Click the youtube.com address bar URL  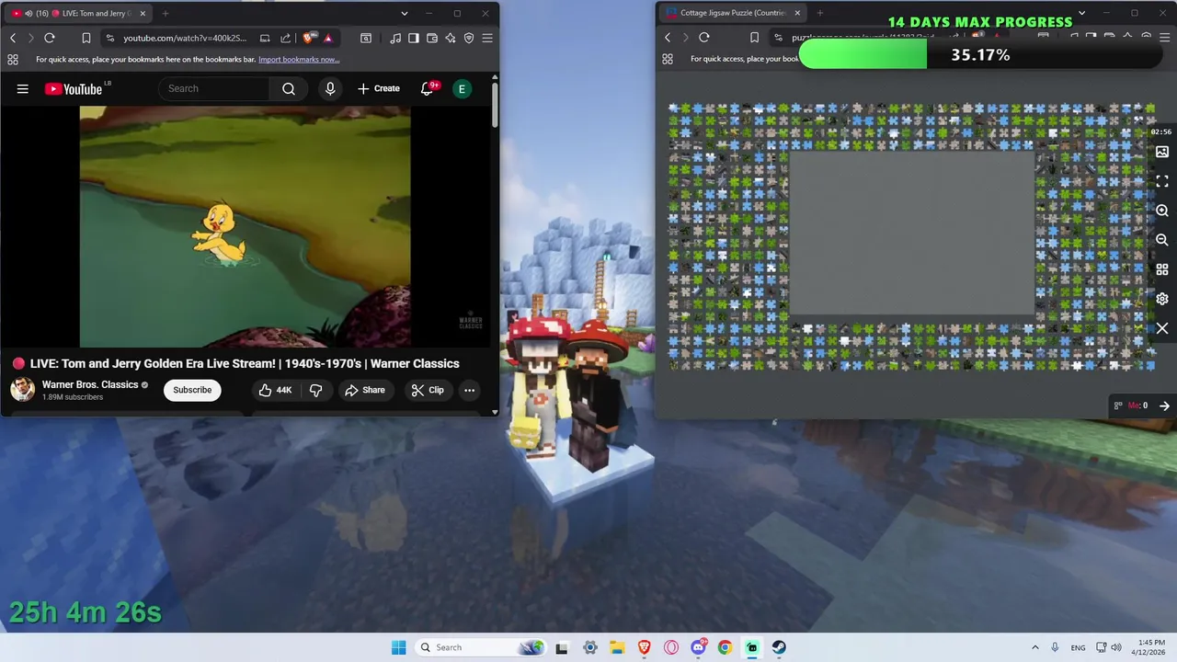pos(185,38)
